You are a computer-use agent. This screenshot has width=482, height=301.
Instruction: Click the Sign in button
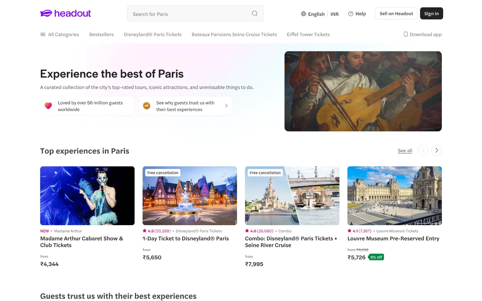pos(431,14)
